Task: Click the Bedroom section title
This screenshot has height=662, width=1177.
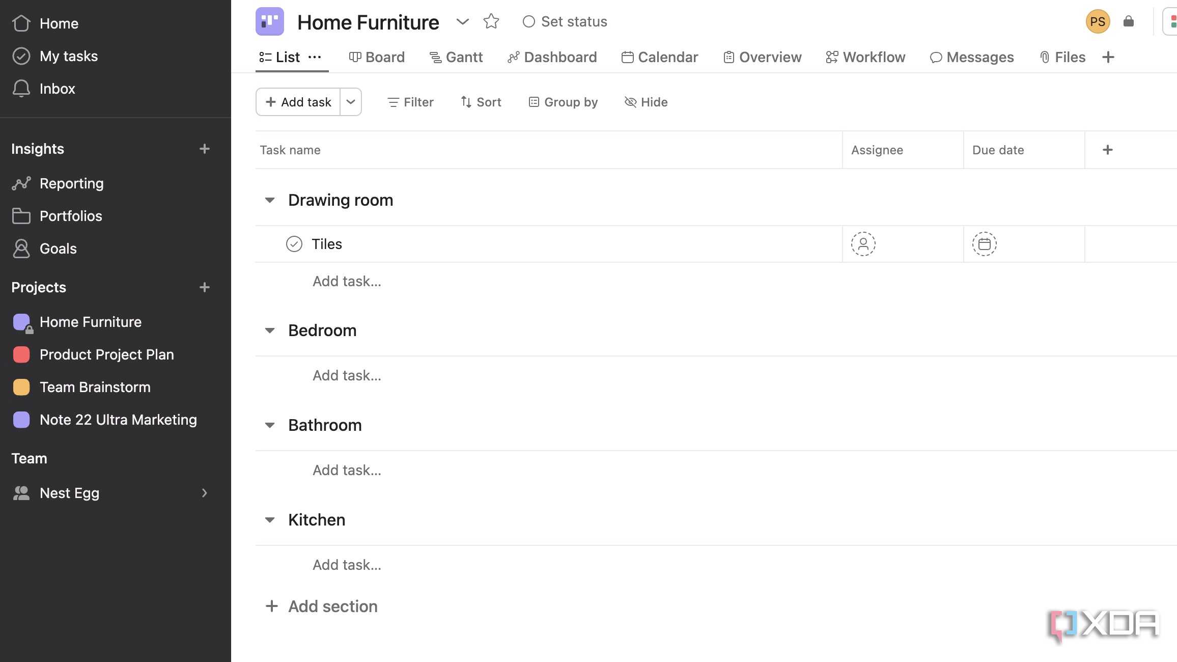Action: coord(322,330)
